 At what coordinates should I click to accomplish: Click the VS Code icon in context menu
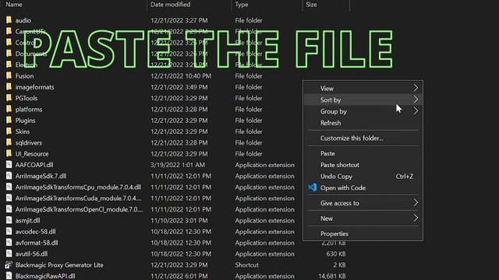[313, 187]
